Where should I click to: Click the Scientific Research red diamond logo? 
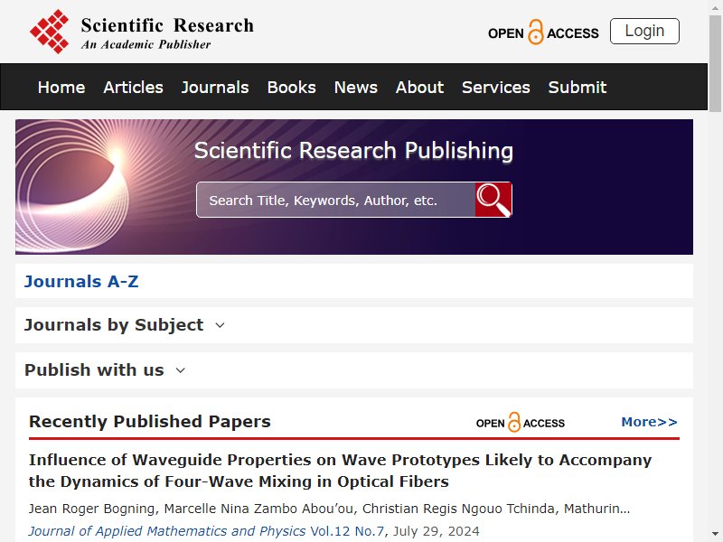click(x=50, y=32)
